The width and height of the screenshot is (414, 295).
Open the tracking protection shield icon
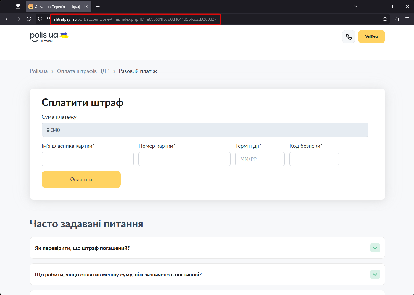(40, 19)
